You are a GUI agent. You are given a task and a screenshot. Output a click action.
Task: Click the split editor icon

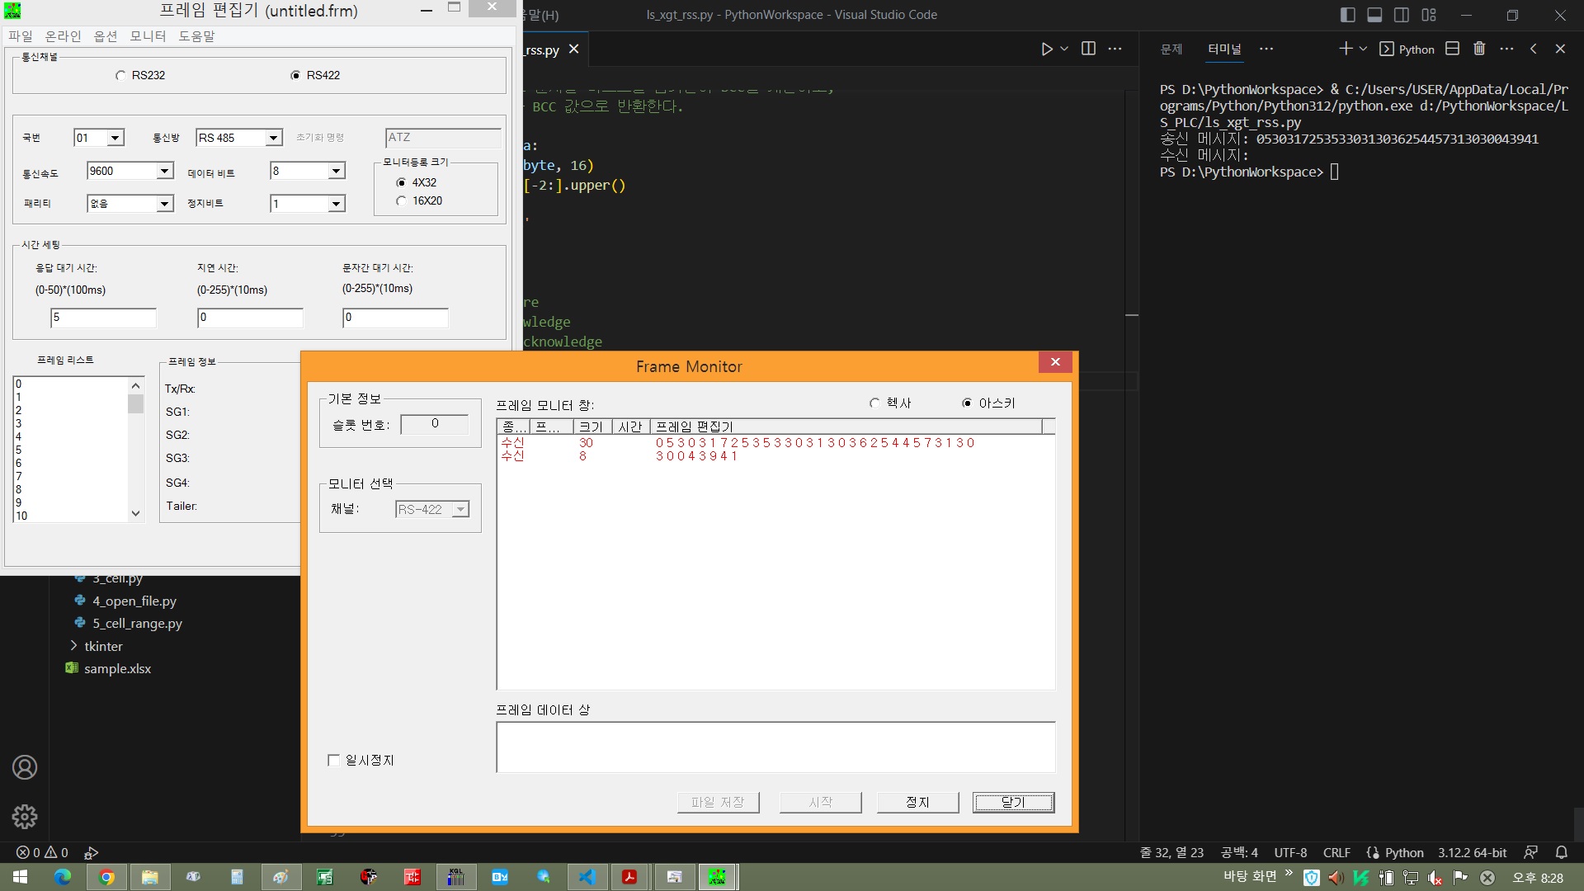(1088, 49)
